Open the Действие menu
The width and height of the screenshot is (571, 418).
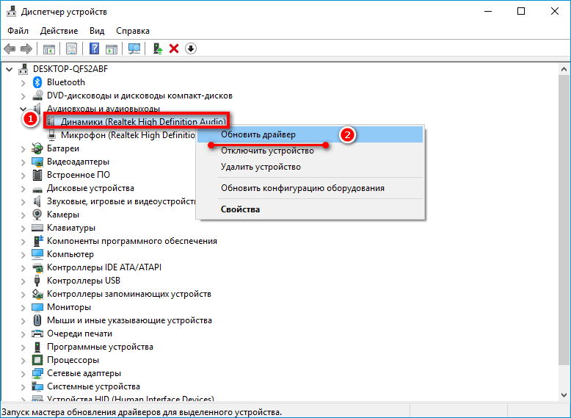point(59,31)
